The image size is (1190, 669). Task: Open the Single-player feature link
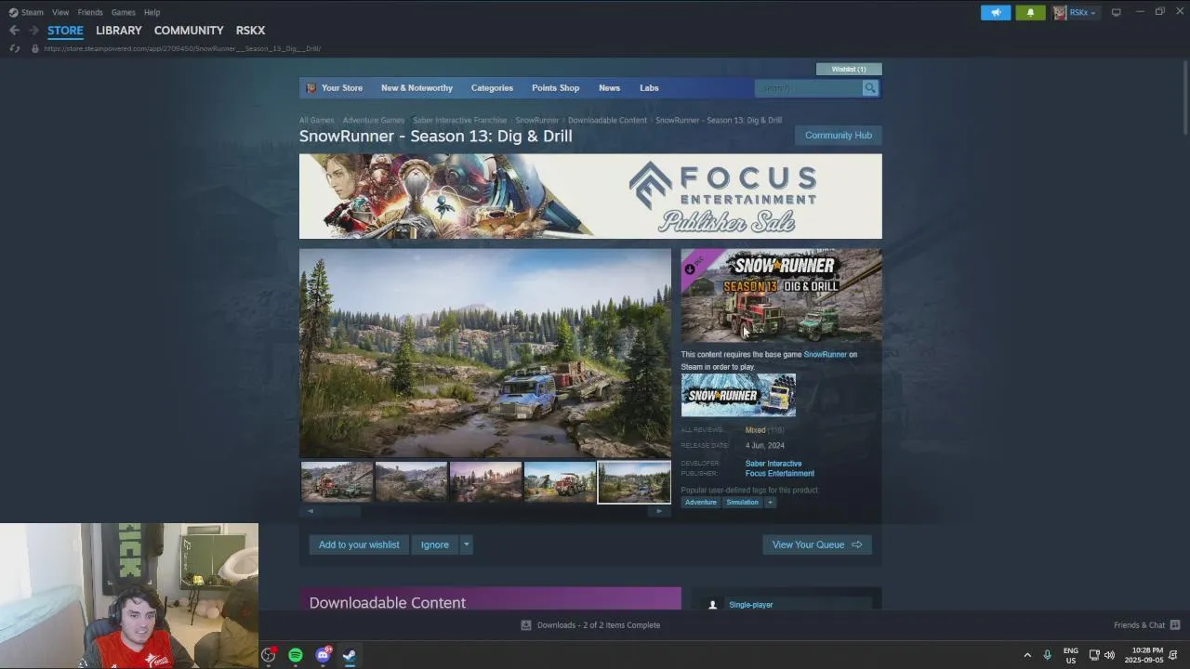(x=750, y=605)
